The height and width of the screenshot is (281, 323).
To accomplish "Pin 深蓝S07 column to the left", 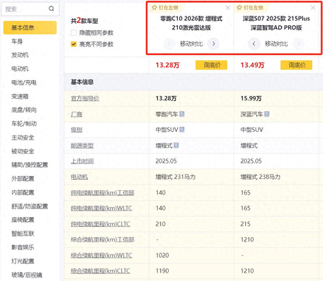I will tap(250, 8).
